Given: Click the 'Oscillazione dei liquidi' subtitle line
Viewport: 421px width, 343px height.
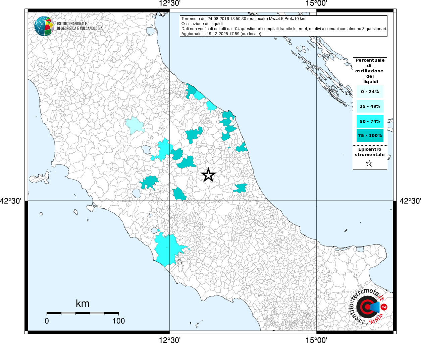Looking at the screenshot, I should pyautogui.click(x=202, y=24).
